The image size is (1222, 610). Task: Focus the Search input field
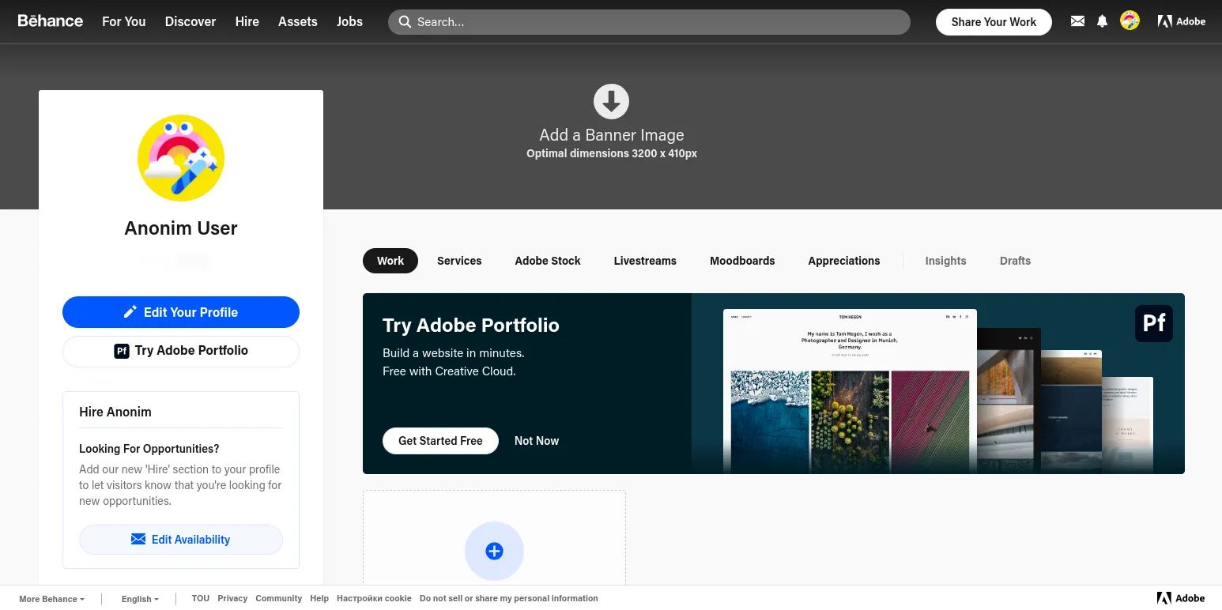coord(649,22)
